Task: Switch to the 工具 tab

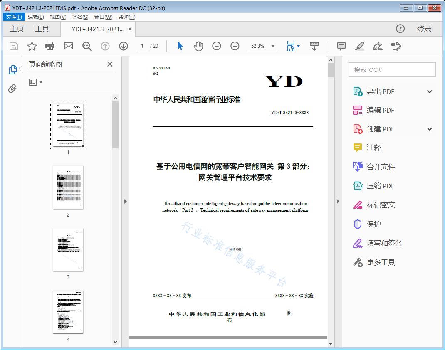Action: pyautogui.click(x=41, y=29)
